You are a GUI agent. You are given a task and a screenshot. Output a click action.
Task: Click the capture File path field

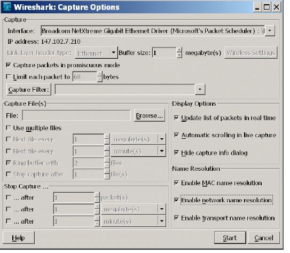pyautogui.click(x=76, y=116)
